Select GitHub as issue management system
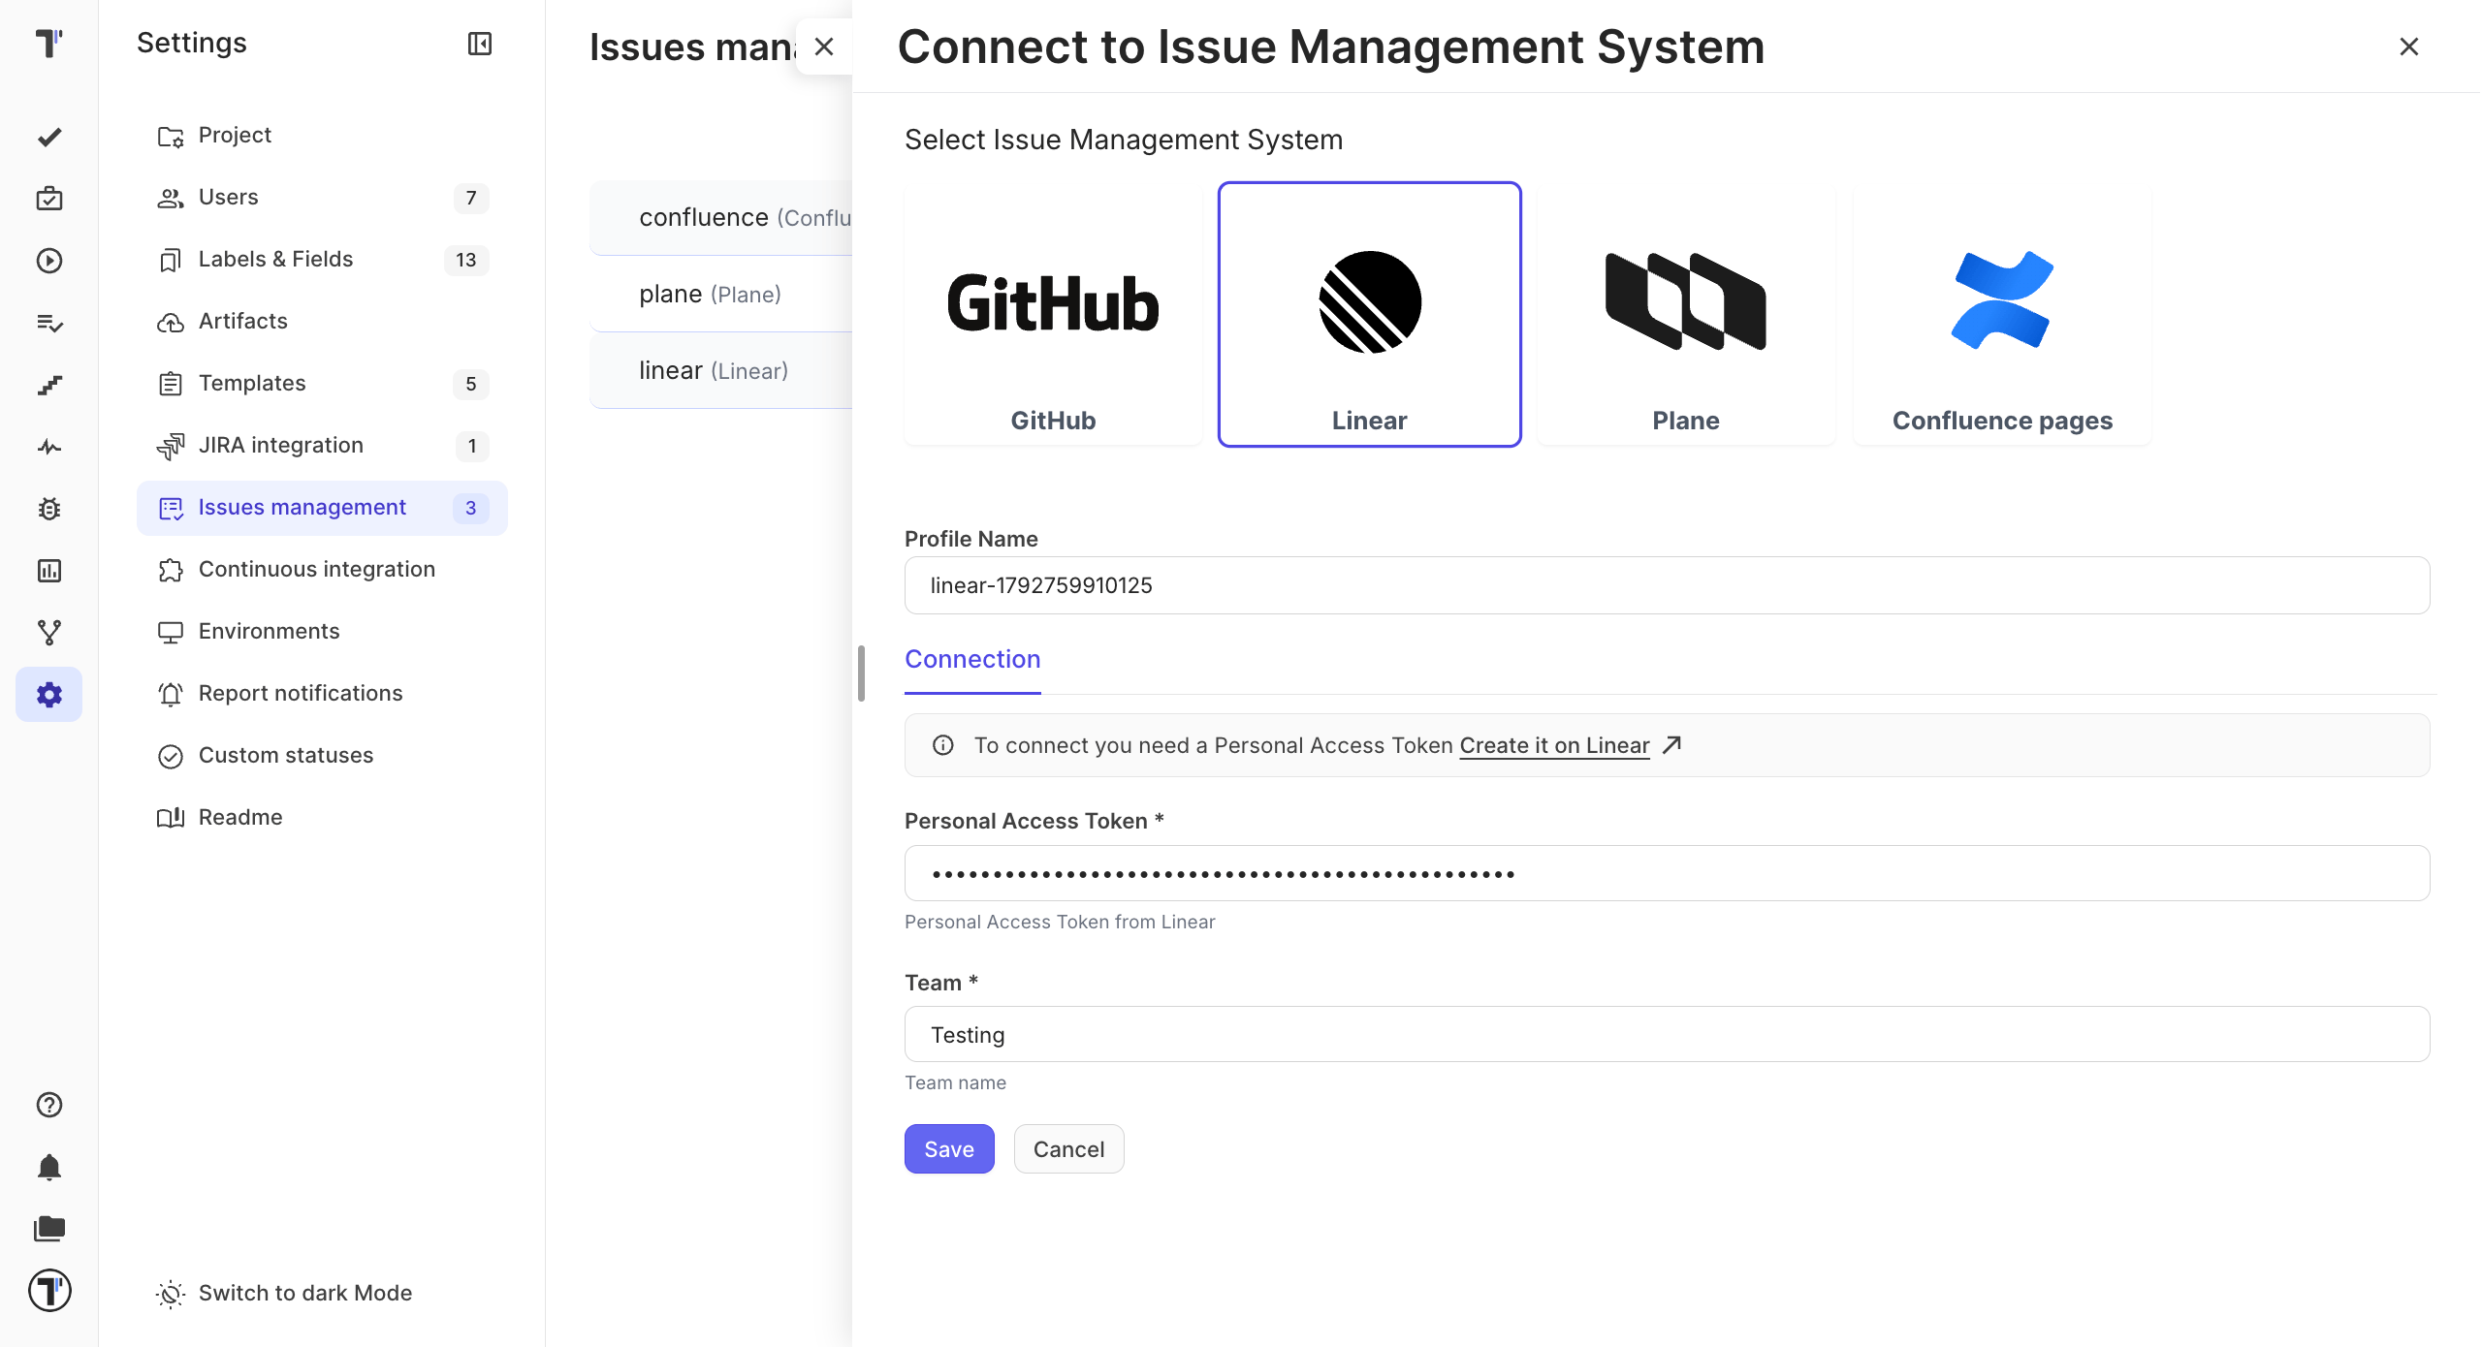 coord(1053,315)
